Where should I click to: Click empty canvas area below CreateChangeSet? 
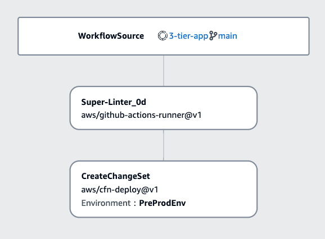tap(164, 228)
